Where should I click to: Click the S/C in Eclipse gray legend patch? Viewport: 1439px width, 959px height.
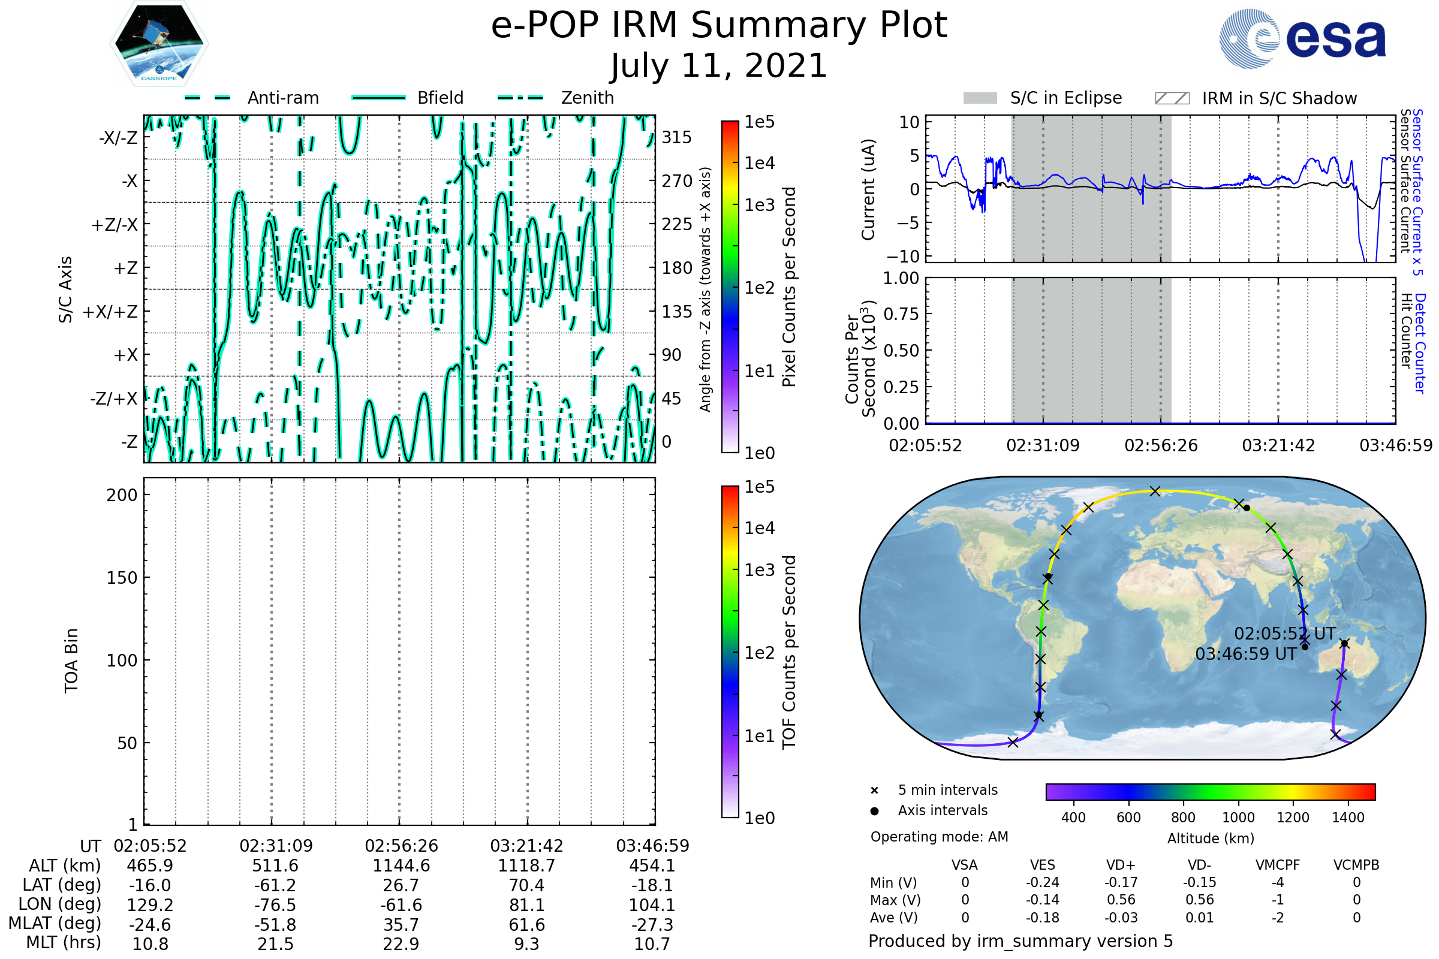980,98
